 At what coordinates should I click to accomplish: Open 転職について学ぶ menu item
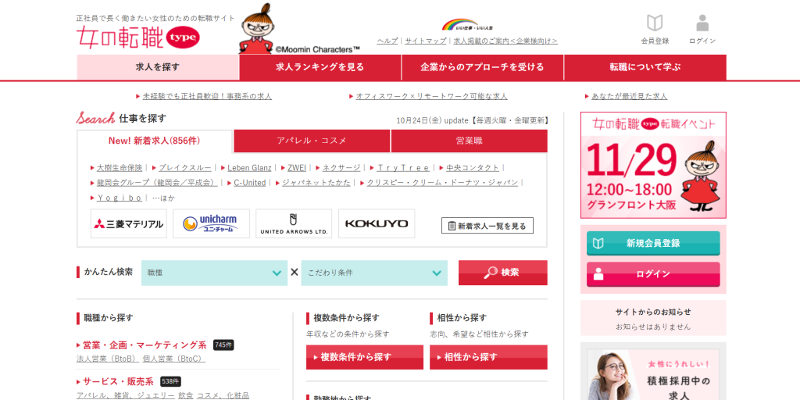[645, 67]
